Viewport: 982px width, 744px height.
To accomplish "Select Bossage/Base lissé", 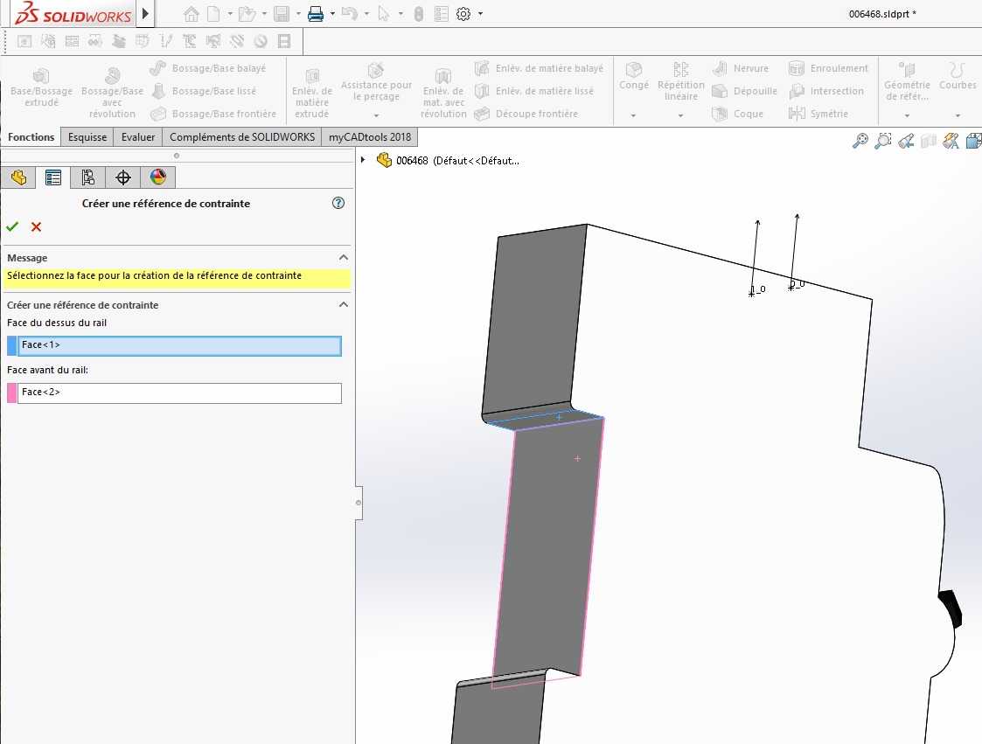I will (x=204, y=91).
